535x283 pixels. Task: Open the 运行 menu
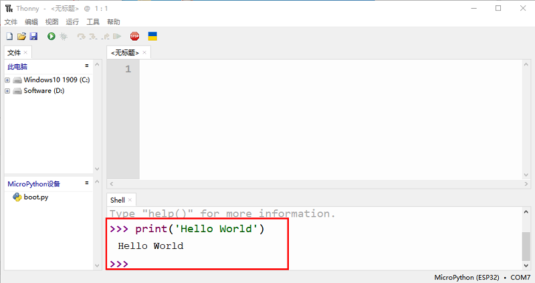(72, 22)
